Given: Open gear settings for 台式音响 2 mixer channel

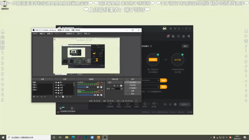Looking at the screenshot, I should coord(101,87).
